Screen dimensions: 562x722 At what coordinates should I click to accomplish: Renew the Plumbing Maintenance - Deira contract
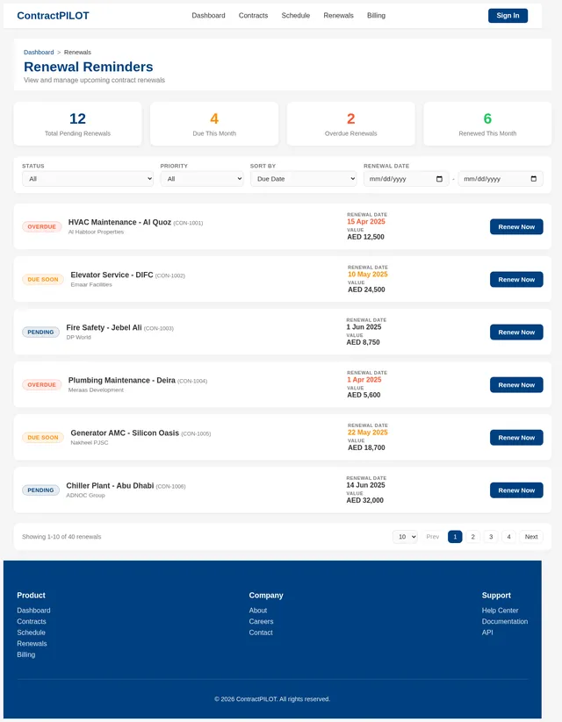pyautogui.click(x=516, y=384)
